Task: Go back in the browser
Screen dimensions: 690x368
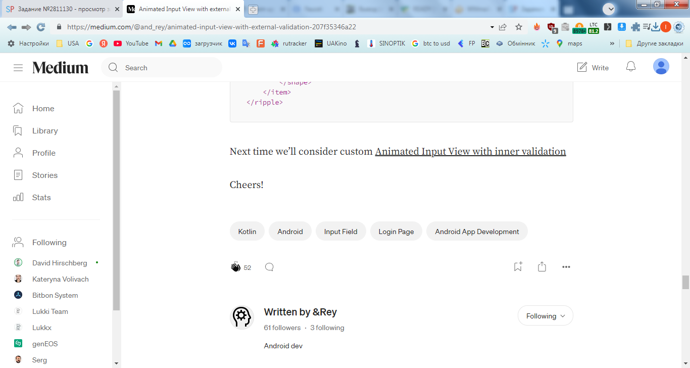Action: pos(12,27)
